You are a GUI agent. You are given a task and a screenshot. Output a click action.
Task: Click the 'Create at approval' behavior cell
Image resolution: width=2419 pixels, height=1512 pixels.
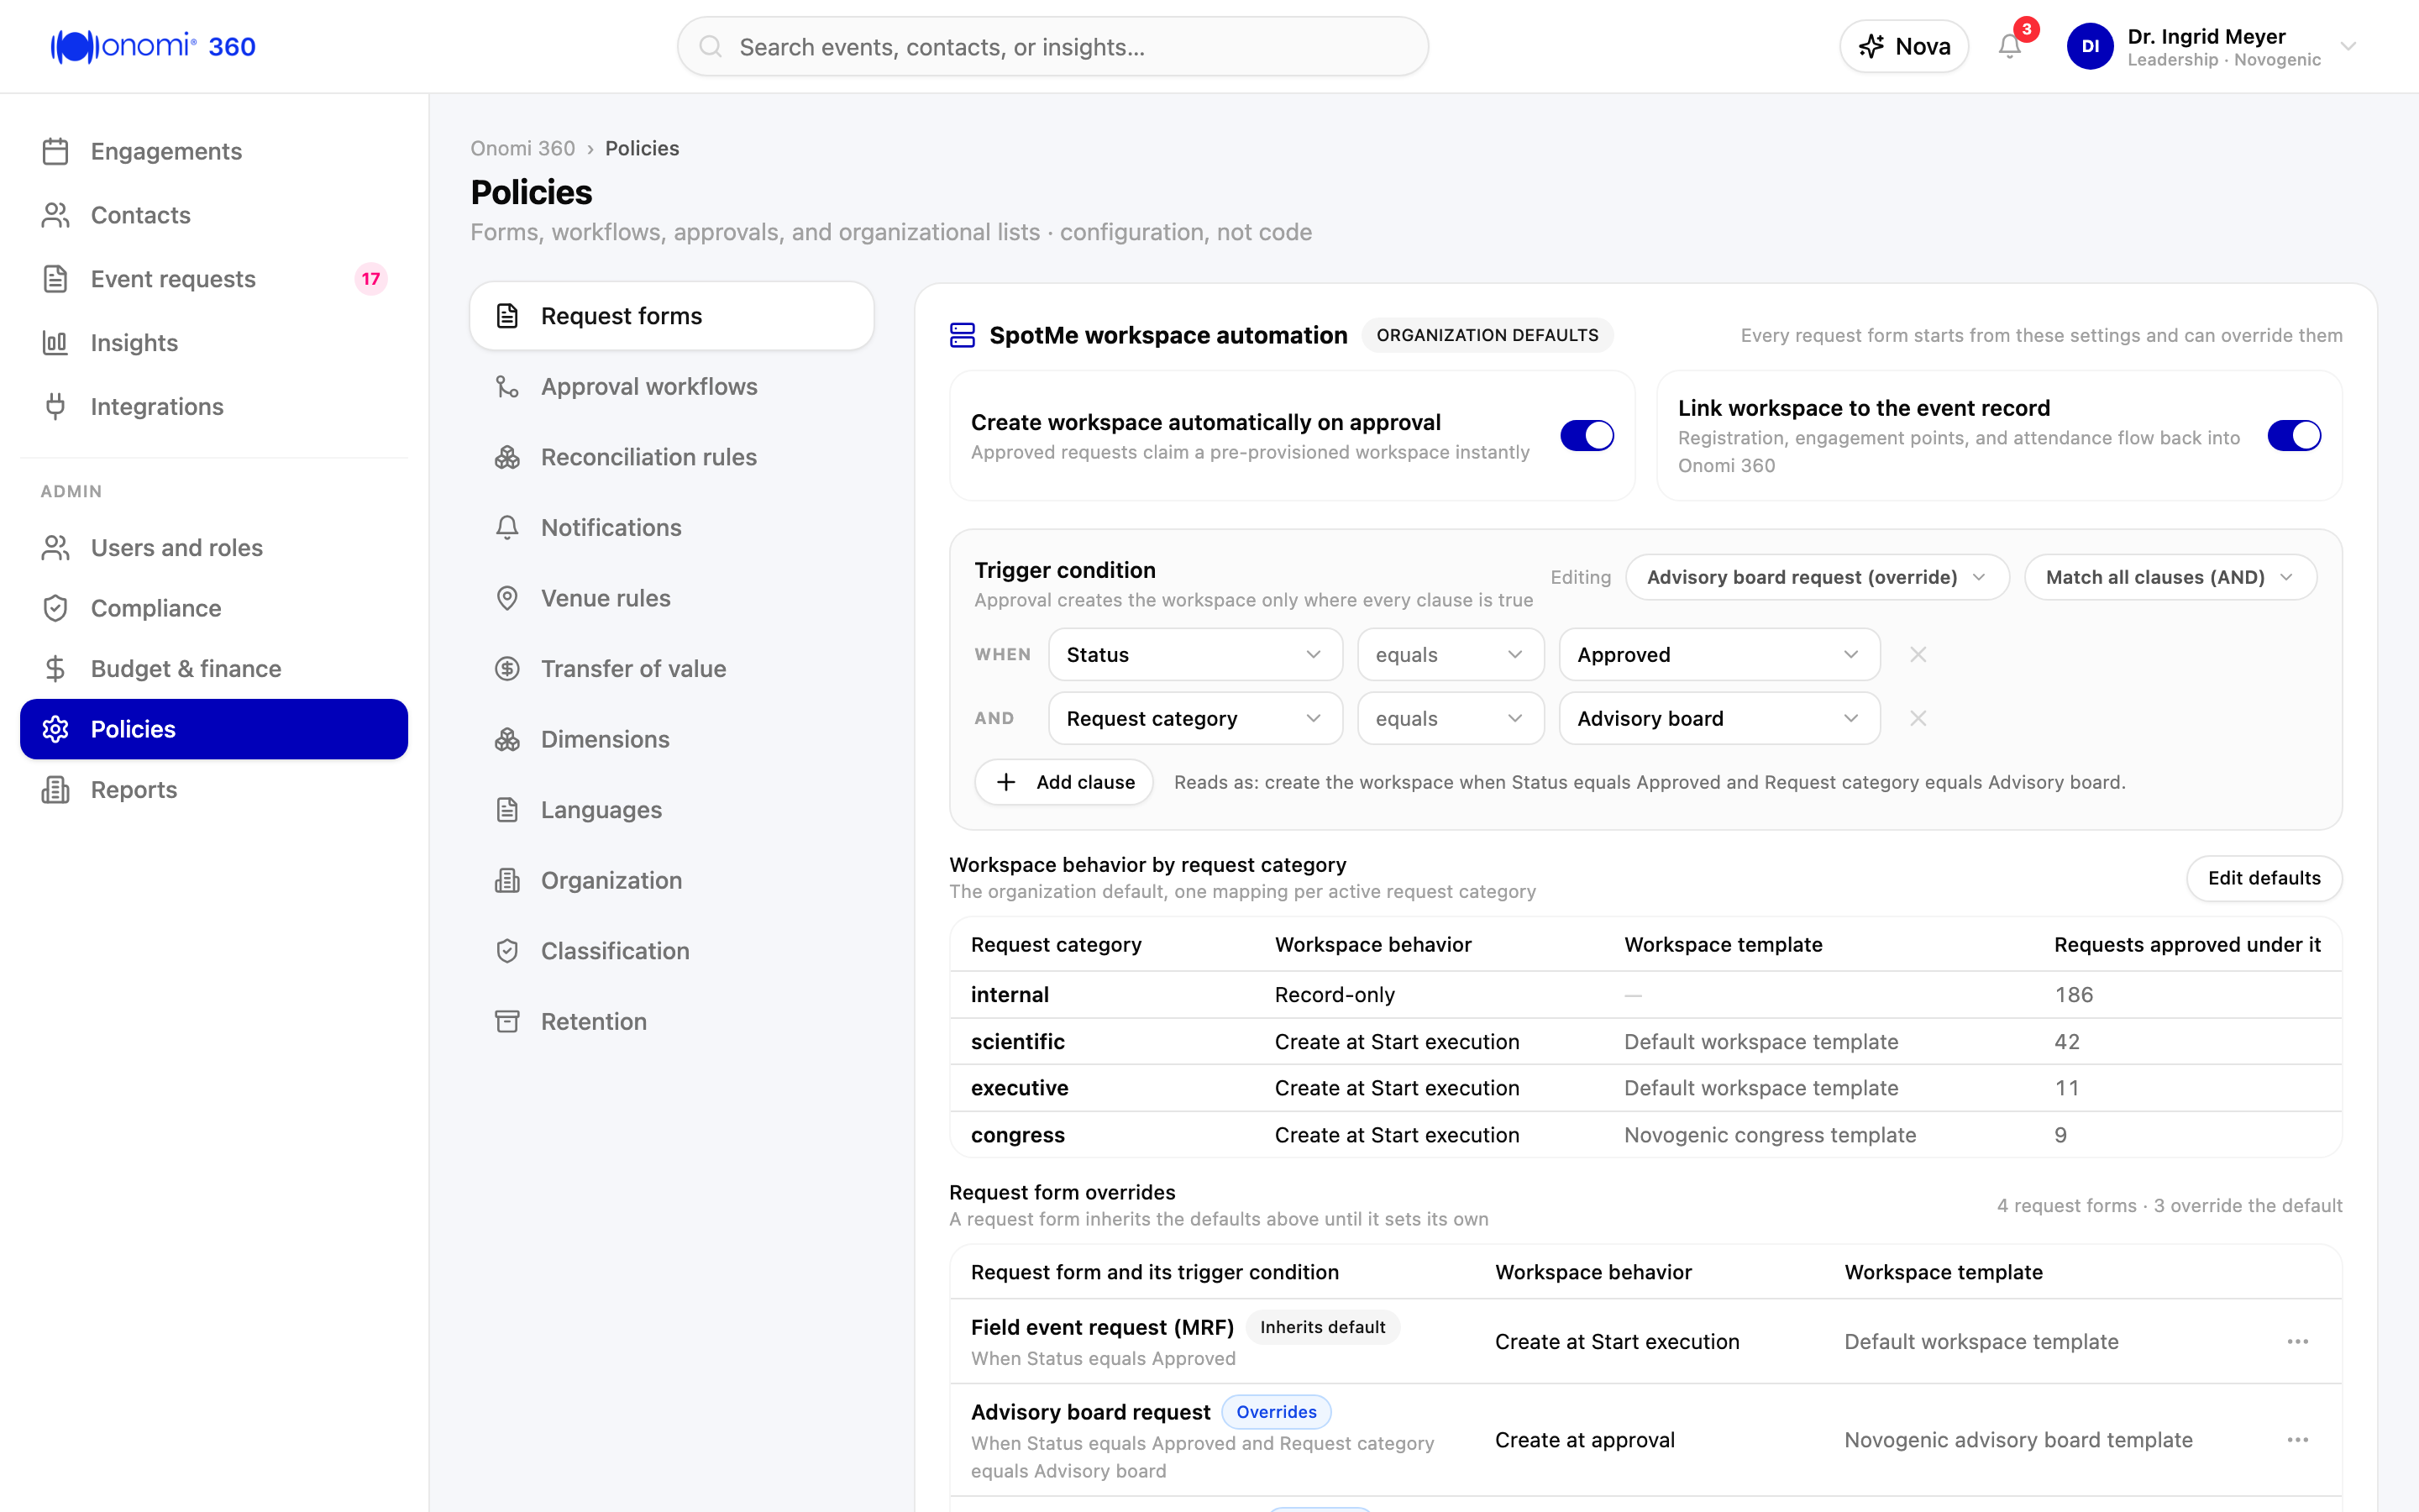(1584, 1440)
